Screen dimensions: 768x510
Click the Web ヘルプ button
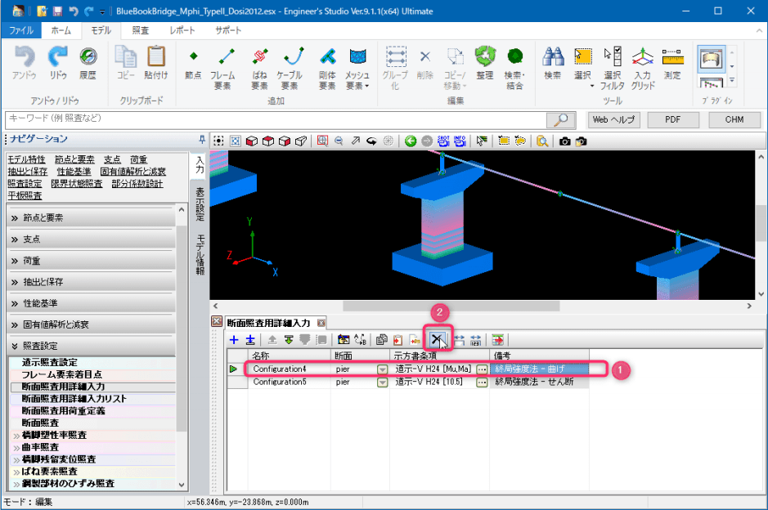click(x=613, y=119)
